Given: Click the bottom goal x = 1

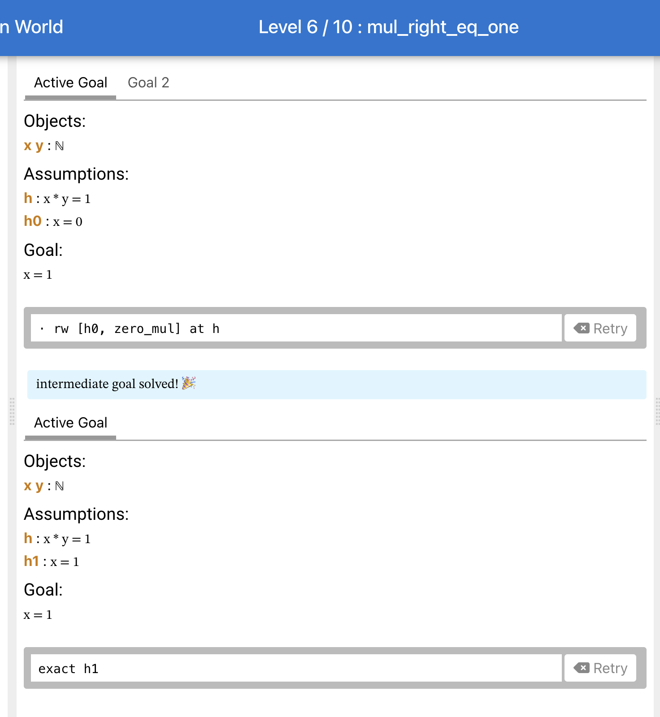Looking at the screenshot, I should tap(38, 615).
